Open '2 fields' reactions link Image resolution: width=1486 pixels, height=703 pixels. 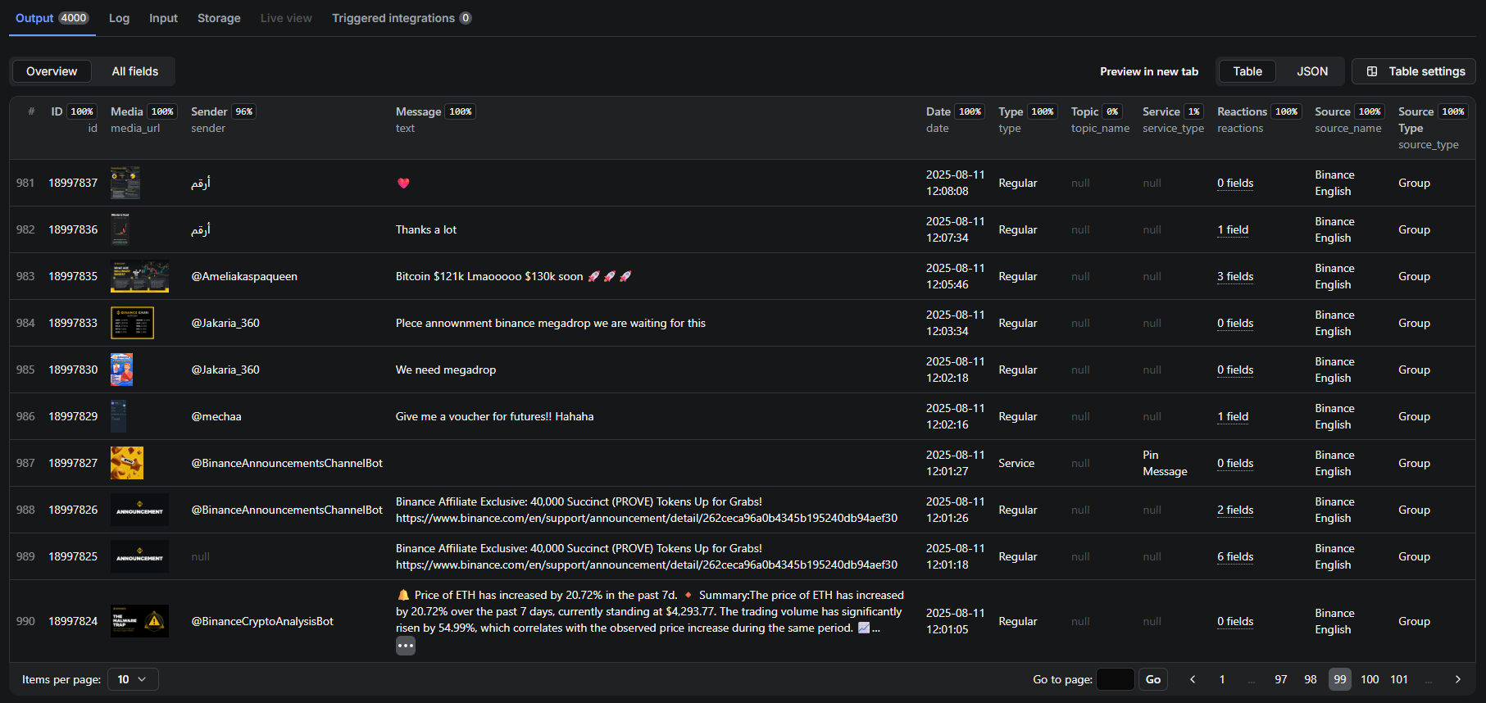click(1235, 510)
